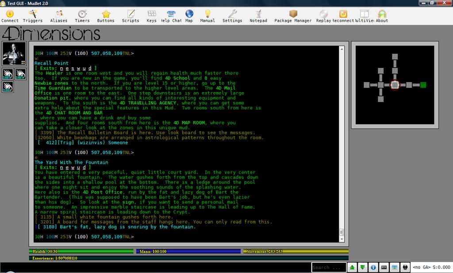
Task: Click the console scrollbar down arrow
Action: pyautogui.click(x=342, y=239)
